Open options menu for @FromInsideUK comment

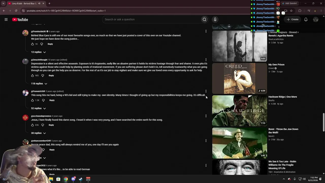coord(206,31)
